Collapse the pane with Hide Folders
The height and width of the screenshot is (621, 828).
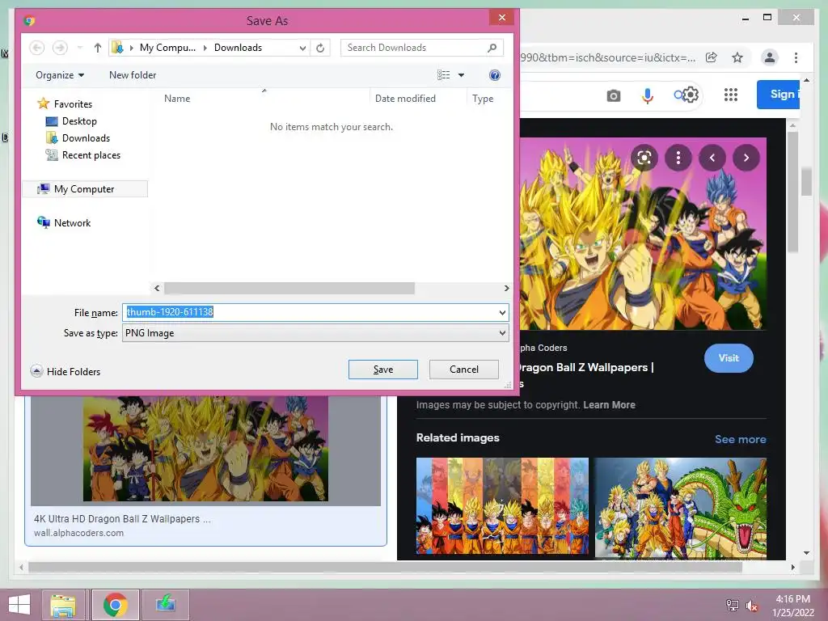point(65,371)
